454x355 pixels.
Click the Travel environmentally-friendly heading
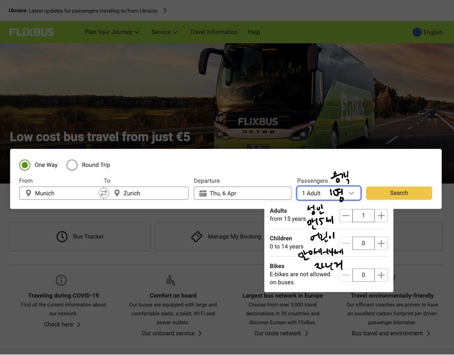click(x=392, y=295)
